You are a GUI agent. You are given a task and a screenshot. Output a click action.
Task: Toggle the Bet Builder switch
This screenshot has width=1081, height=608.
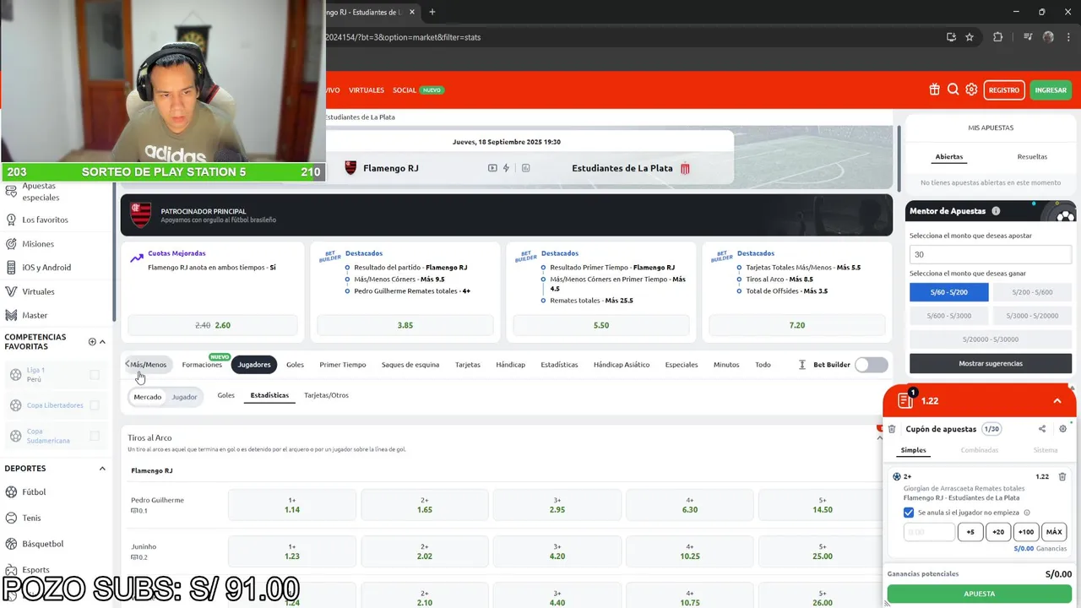click(871, 365)
